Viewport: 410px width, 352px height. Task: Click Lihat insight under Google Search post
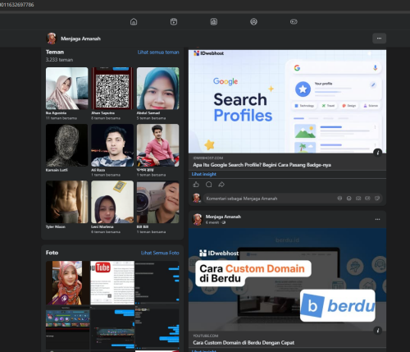pyautogui.click(x=203, y=174)
